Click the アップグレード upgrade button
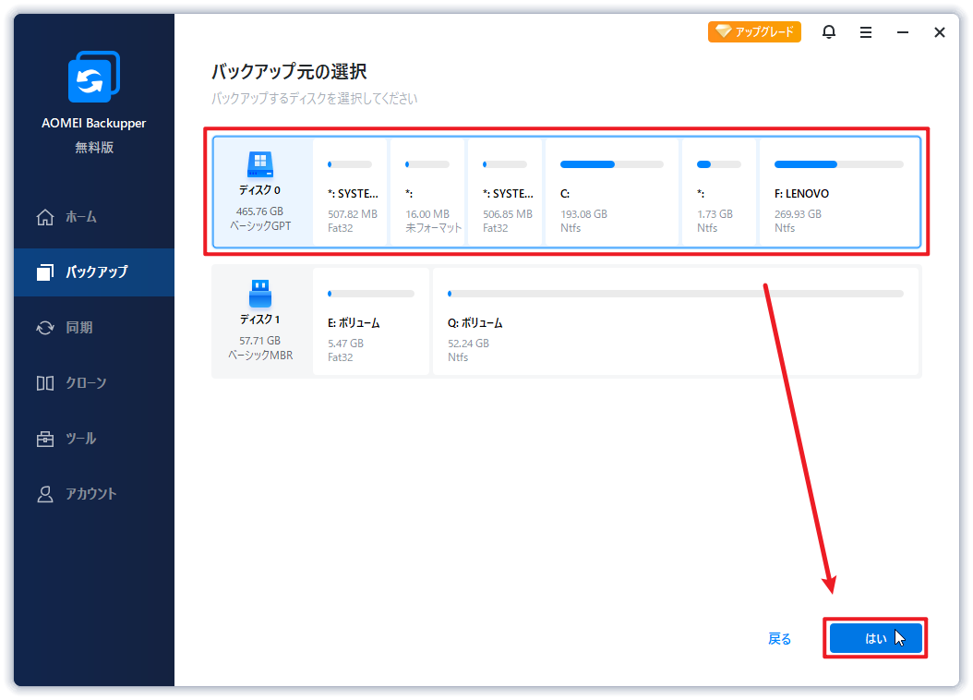This screenshot has height=700, width=973. 754,32
